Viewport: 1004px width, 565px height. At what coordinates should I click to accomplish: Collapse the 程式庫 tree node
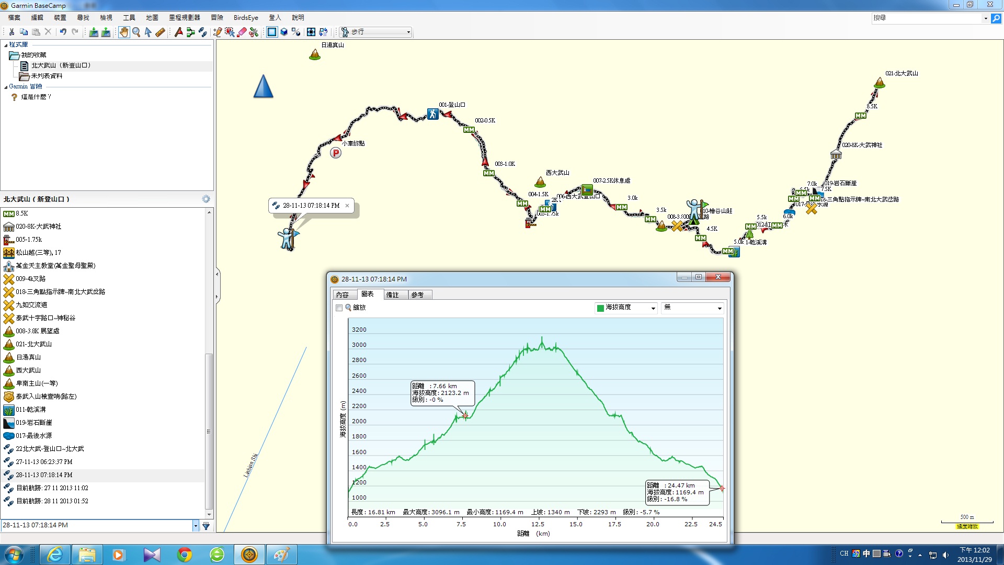pyautogui.click(x=6, y=45)
